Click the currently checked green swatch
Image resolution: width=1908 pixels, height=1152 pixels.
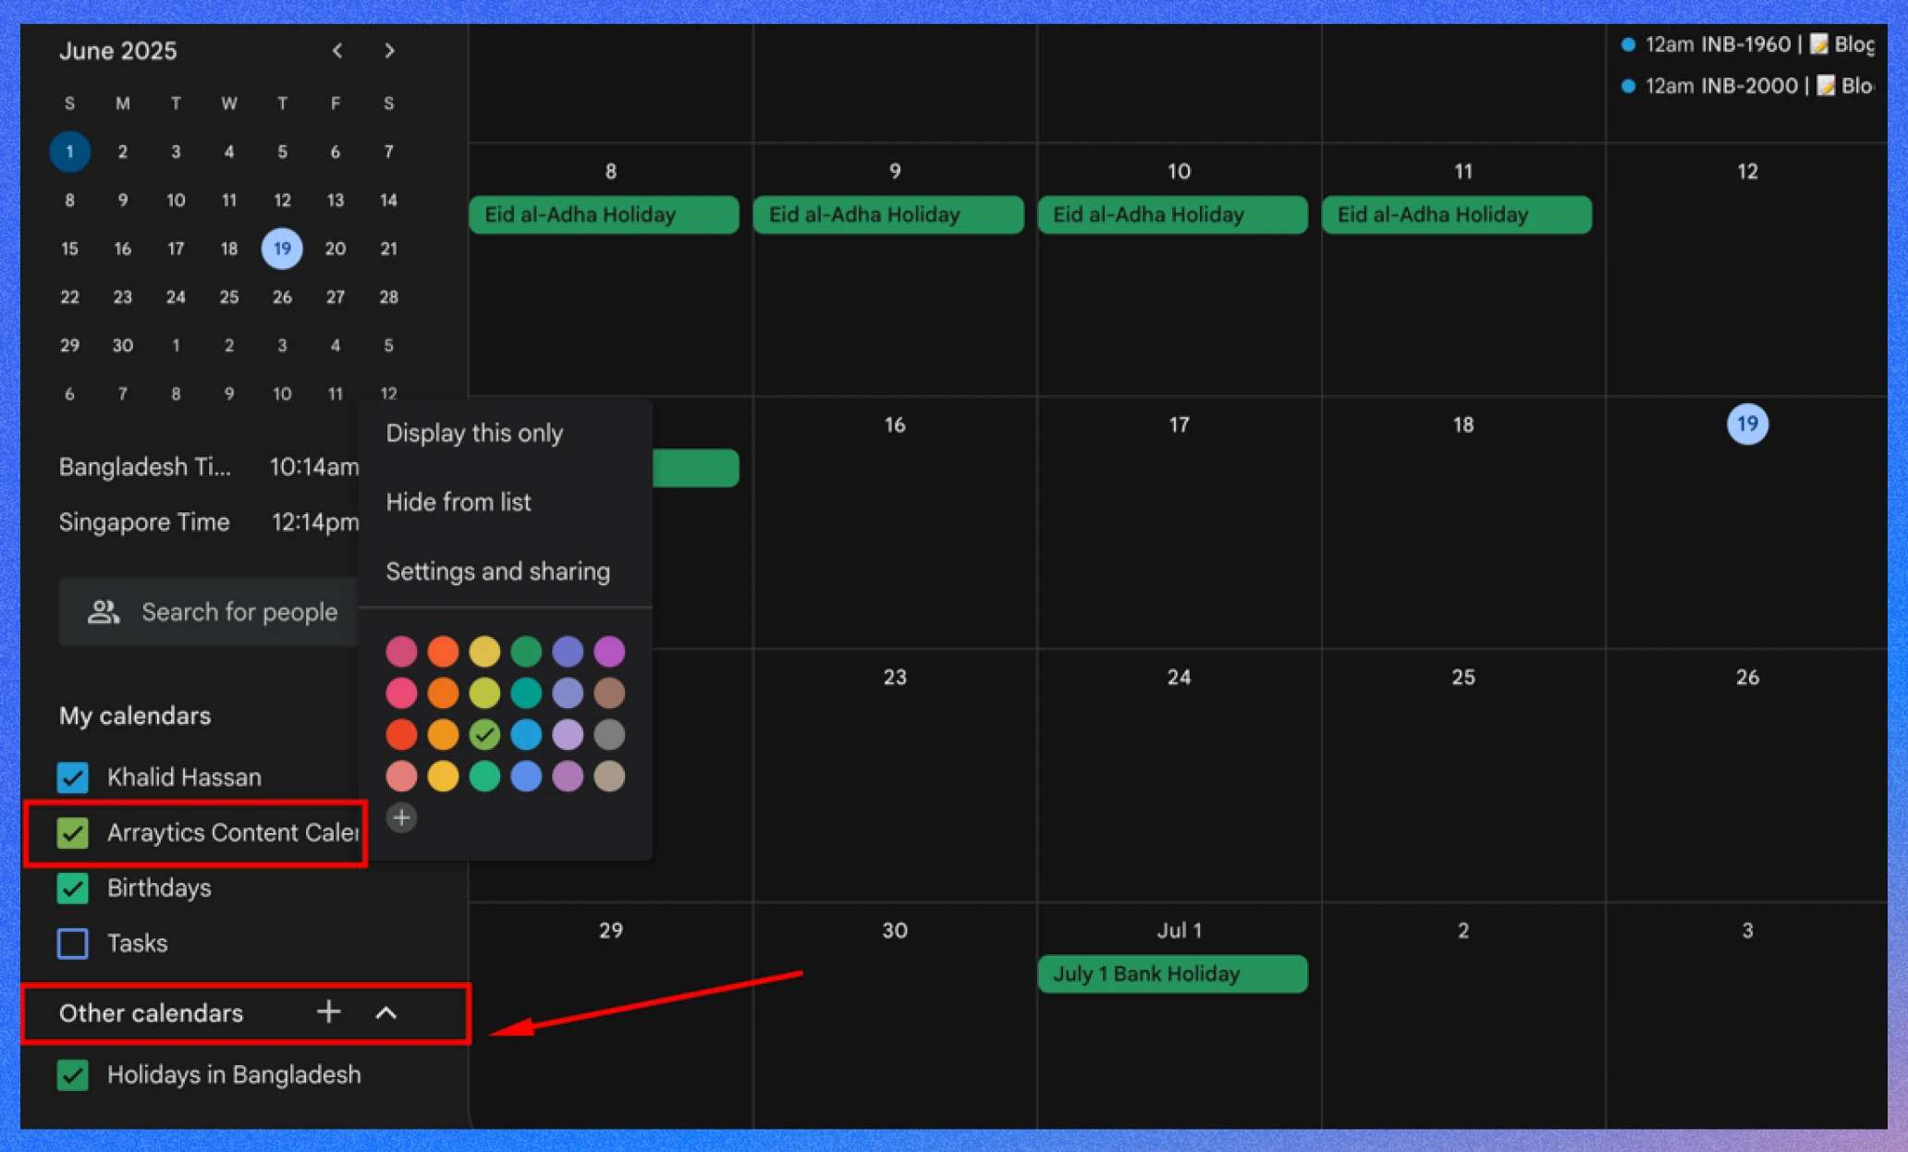pyautogui.click(x=484, y=734)
